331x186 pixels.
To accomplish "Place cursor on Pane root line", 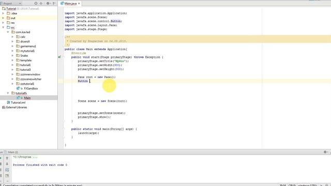I will coord(97,77).
